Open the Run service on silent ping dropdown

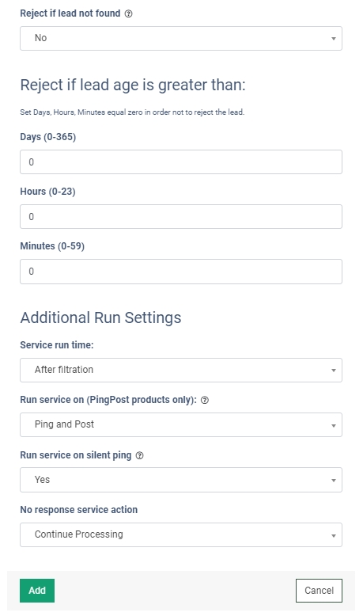pos(181,480)
